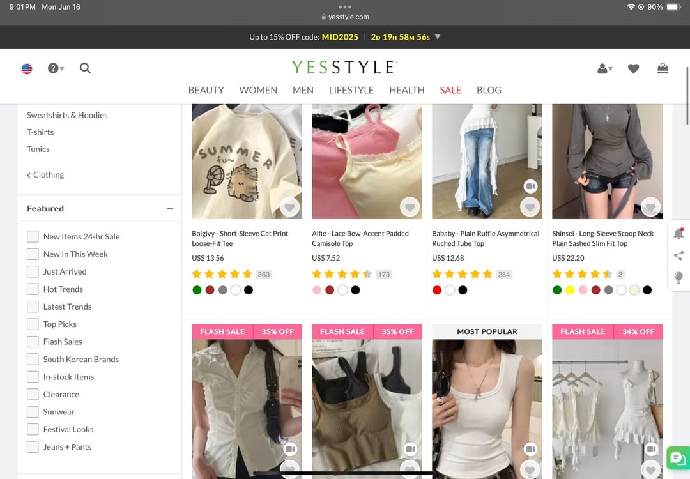Viewport: 690px width, 479px height.
Task: Click the notification bell icon
Action: click(x=678, y=234)
